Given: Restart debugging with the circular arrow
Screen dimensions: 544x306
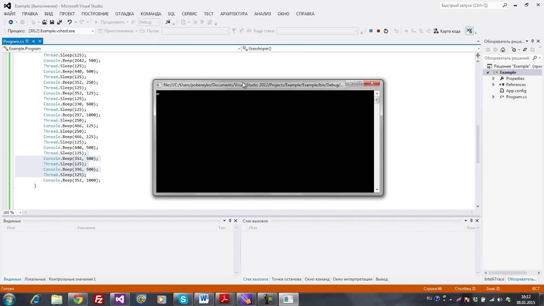Looking at the screenshot, I should 386,31.
